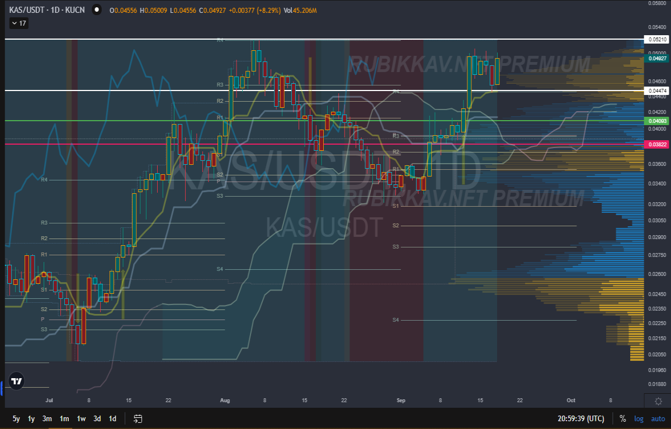This screenshot has height=429, width=671.
Task: Select the 5y date range
Action: [x=16, y=418]
